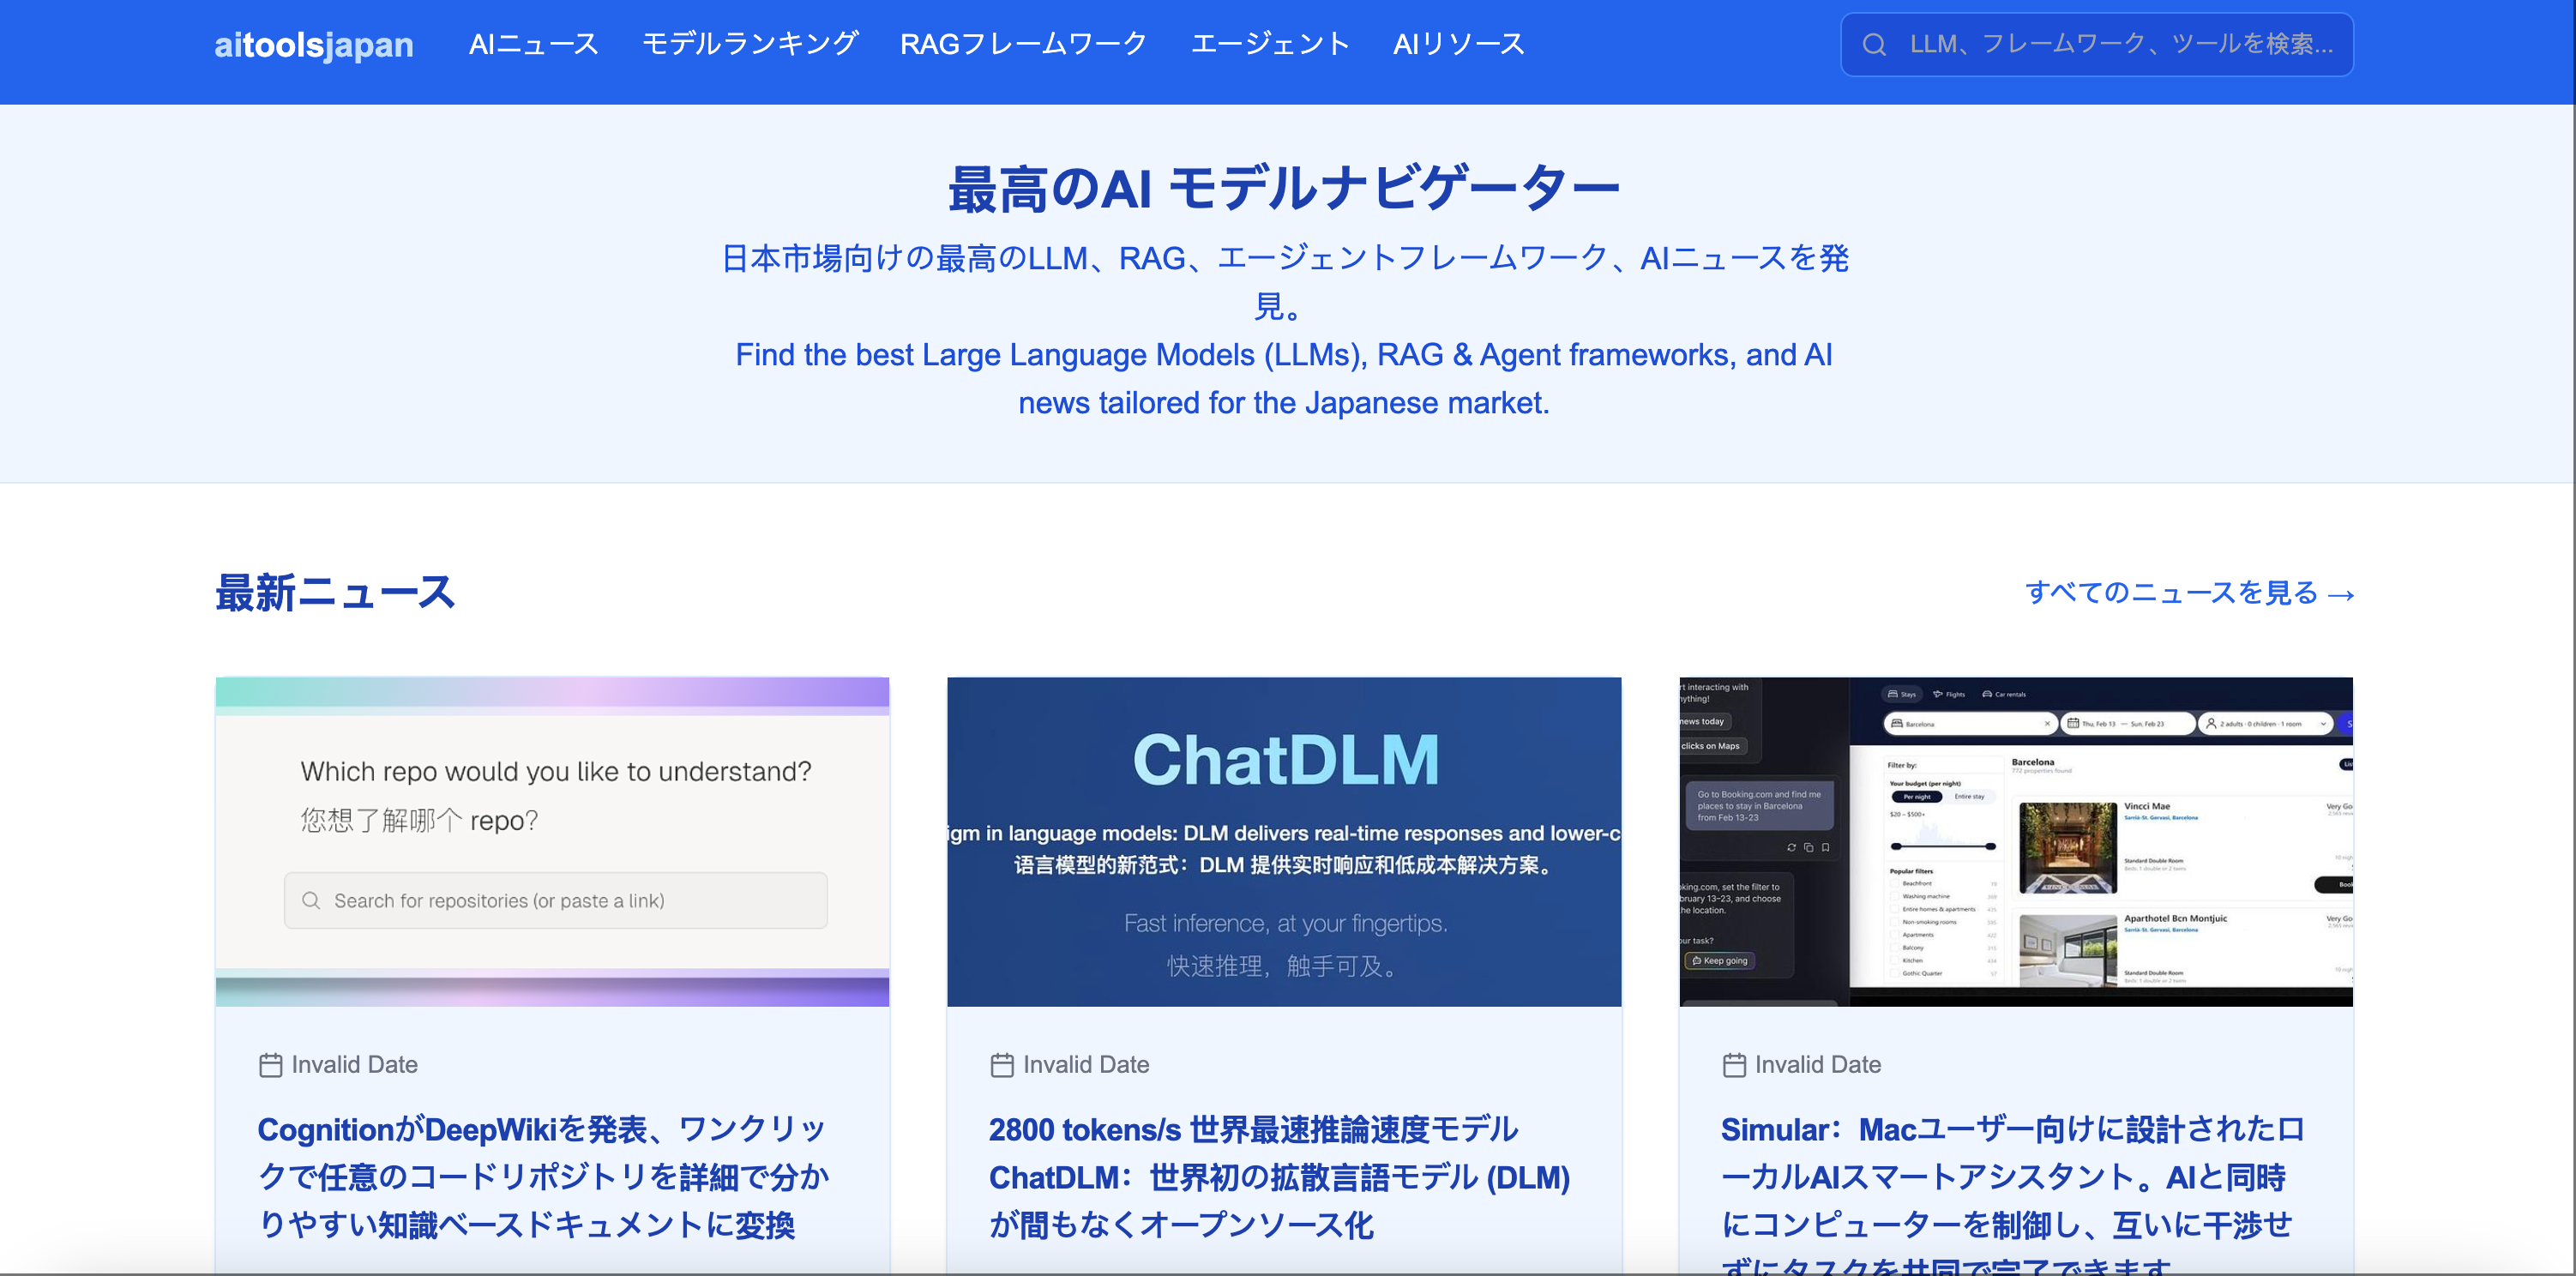Click calendar icon on DeepWiki news card
This screenshot has width=2576, height=1276.
coord(270,1065)
